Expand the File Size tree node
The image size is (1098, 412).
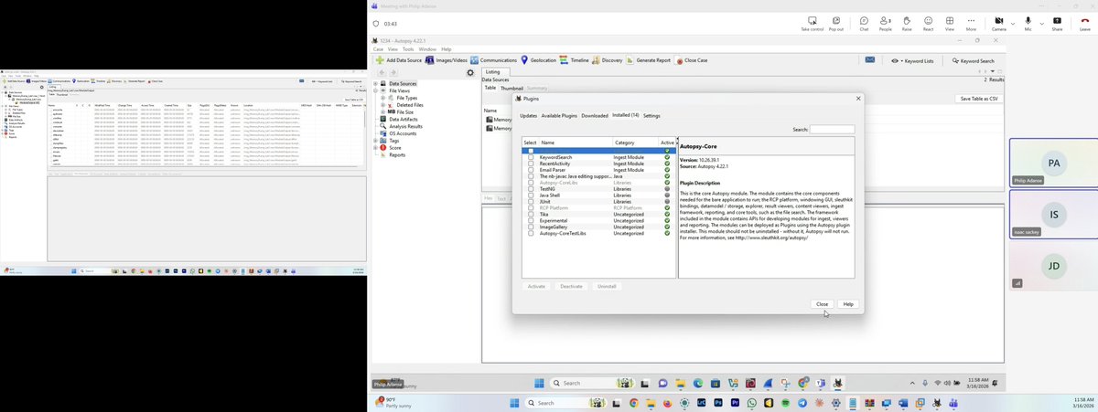tap(382, 111)
